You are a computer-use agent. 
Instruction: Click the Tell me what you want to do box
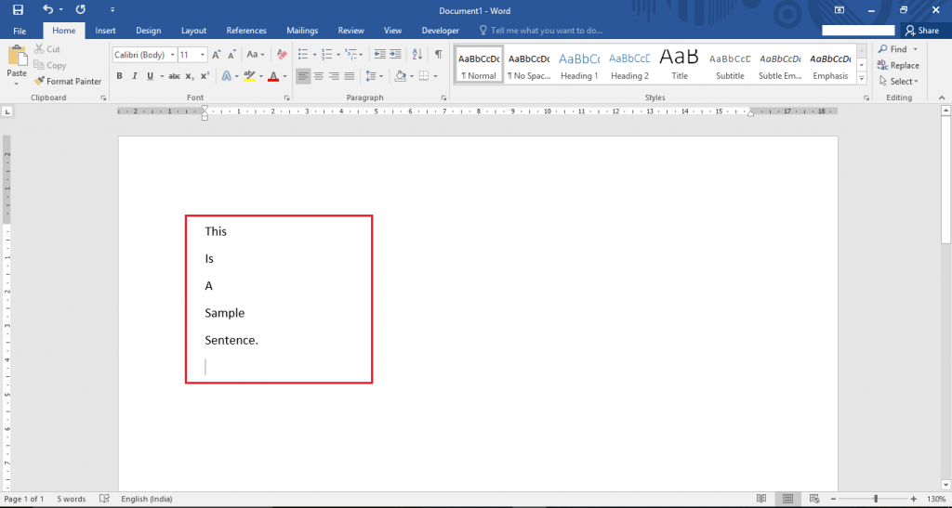tap(541, 31)
